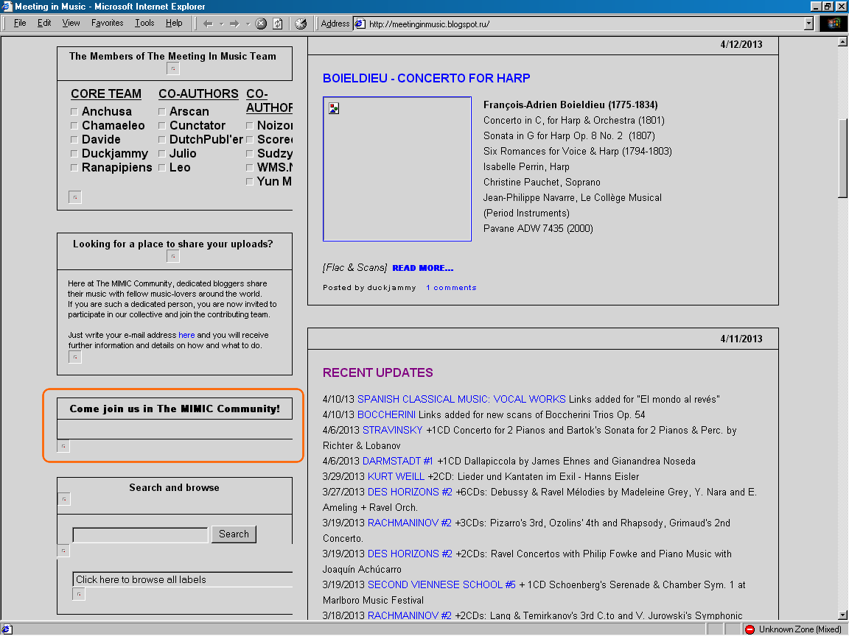Click the toolbar icon right of Refresh
849x636 pixels.
(301, 24)
